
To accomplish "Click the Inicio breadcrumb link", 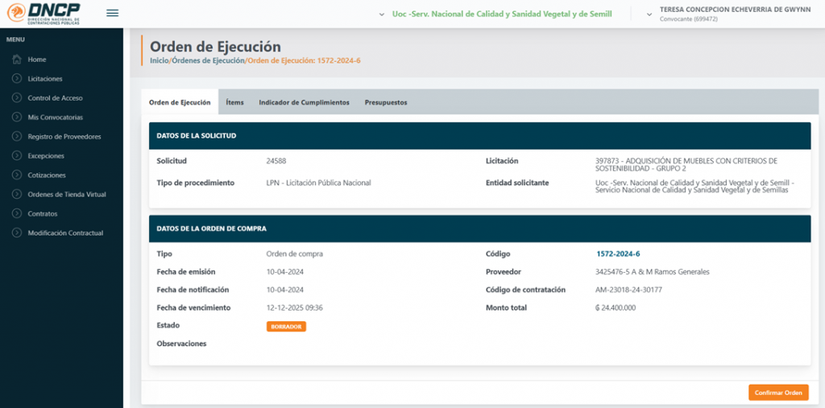I will click(160, 60).
